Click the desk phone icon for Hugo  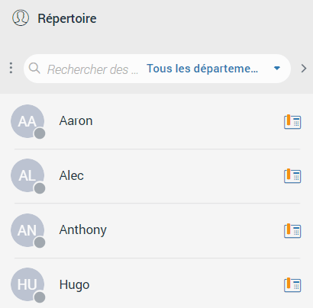tap(292, 285)
